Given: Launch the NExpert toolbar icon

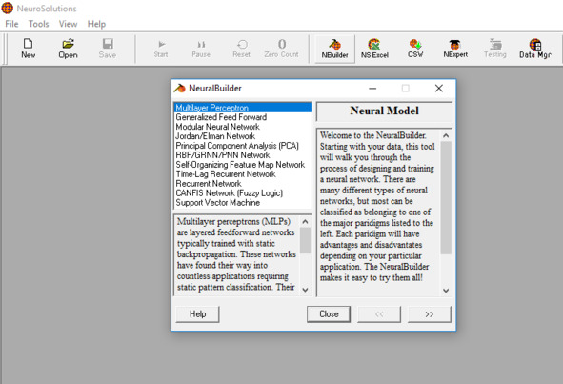Looking at the screenshot, I should tap(455, 49).
